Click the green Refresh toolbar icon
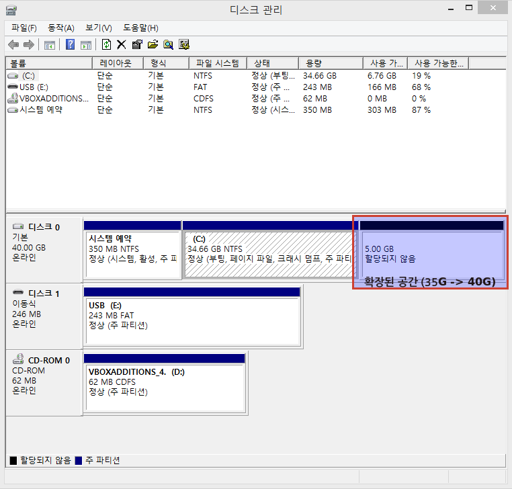Image resolution: width=512 pixels, height=489 pixels. tap(106, 44)
